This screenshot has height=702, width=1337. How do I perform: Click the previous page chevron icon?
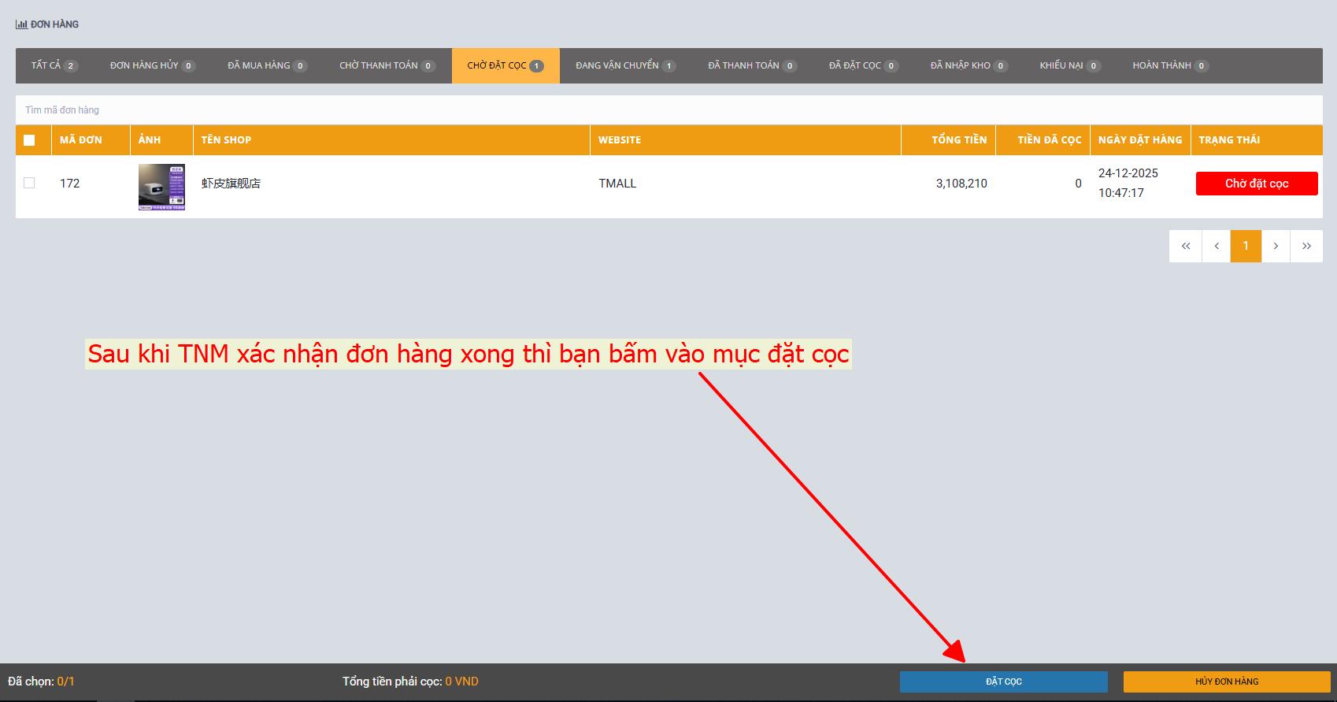[x=1216, y=246]
